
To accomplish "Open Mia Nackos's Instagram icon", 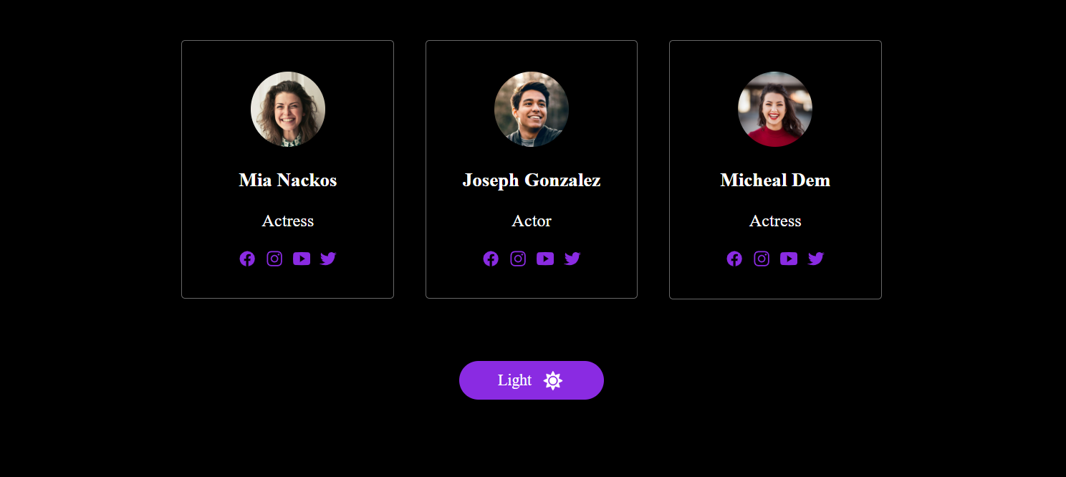I will [x=274, y=259].
